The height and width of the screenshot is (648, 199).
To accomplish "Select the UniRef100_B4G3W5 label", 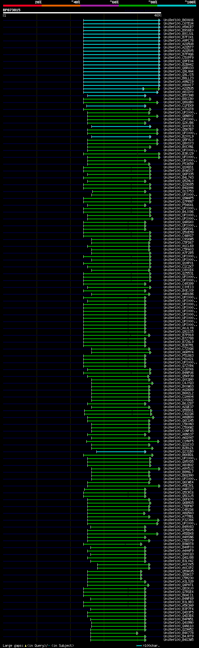I will pyautogui.click(x=178, y=640).
